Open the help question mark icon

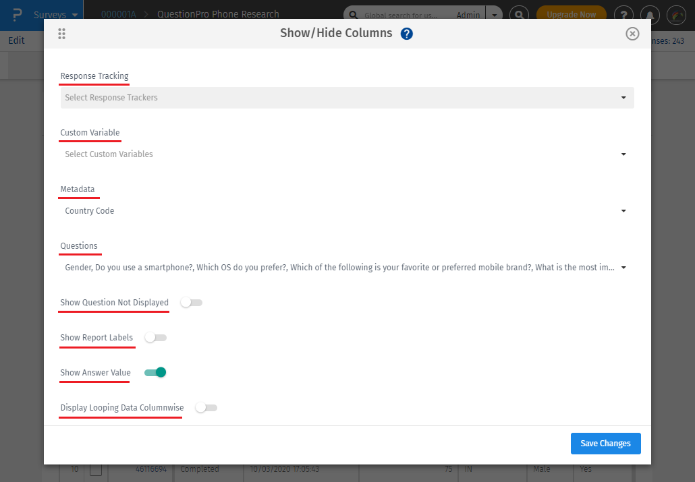point(623,14)
